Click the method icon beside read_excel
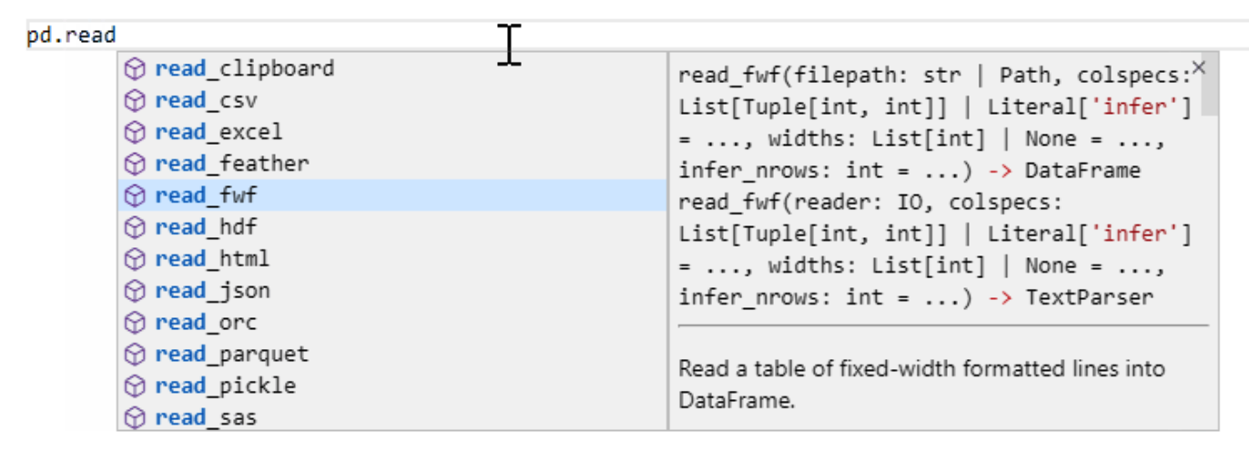This screenshot has height=471, width=1249. point(135,133)
